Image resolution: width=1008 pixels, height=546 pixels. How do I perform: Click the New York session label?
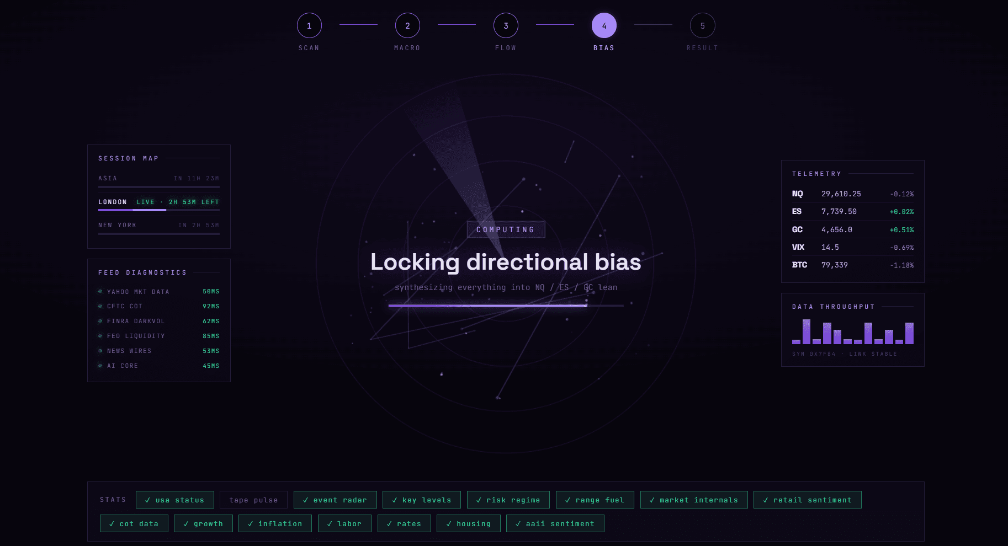click(117, 225)
